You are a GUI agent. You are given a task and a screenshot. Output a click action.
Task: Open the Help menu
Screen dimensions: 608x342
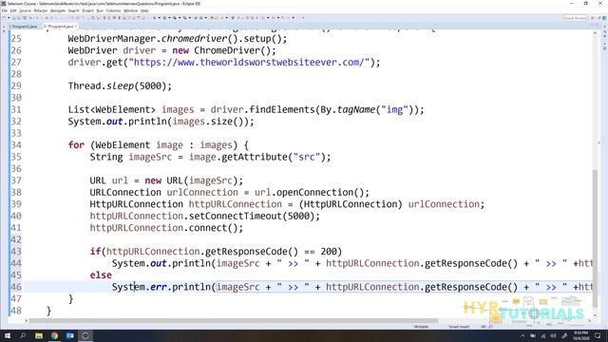[144, 10]
